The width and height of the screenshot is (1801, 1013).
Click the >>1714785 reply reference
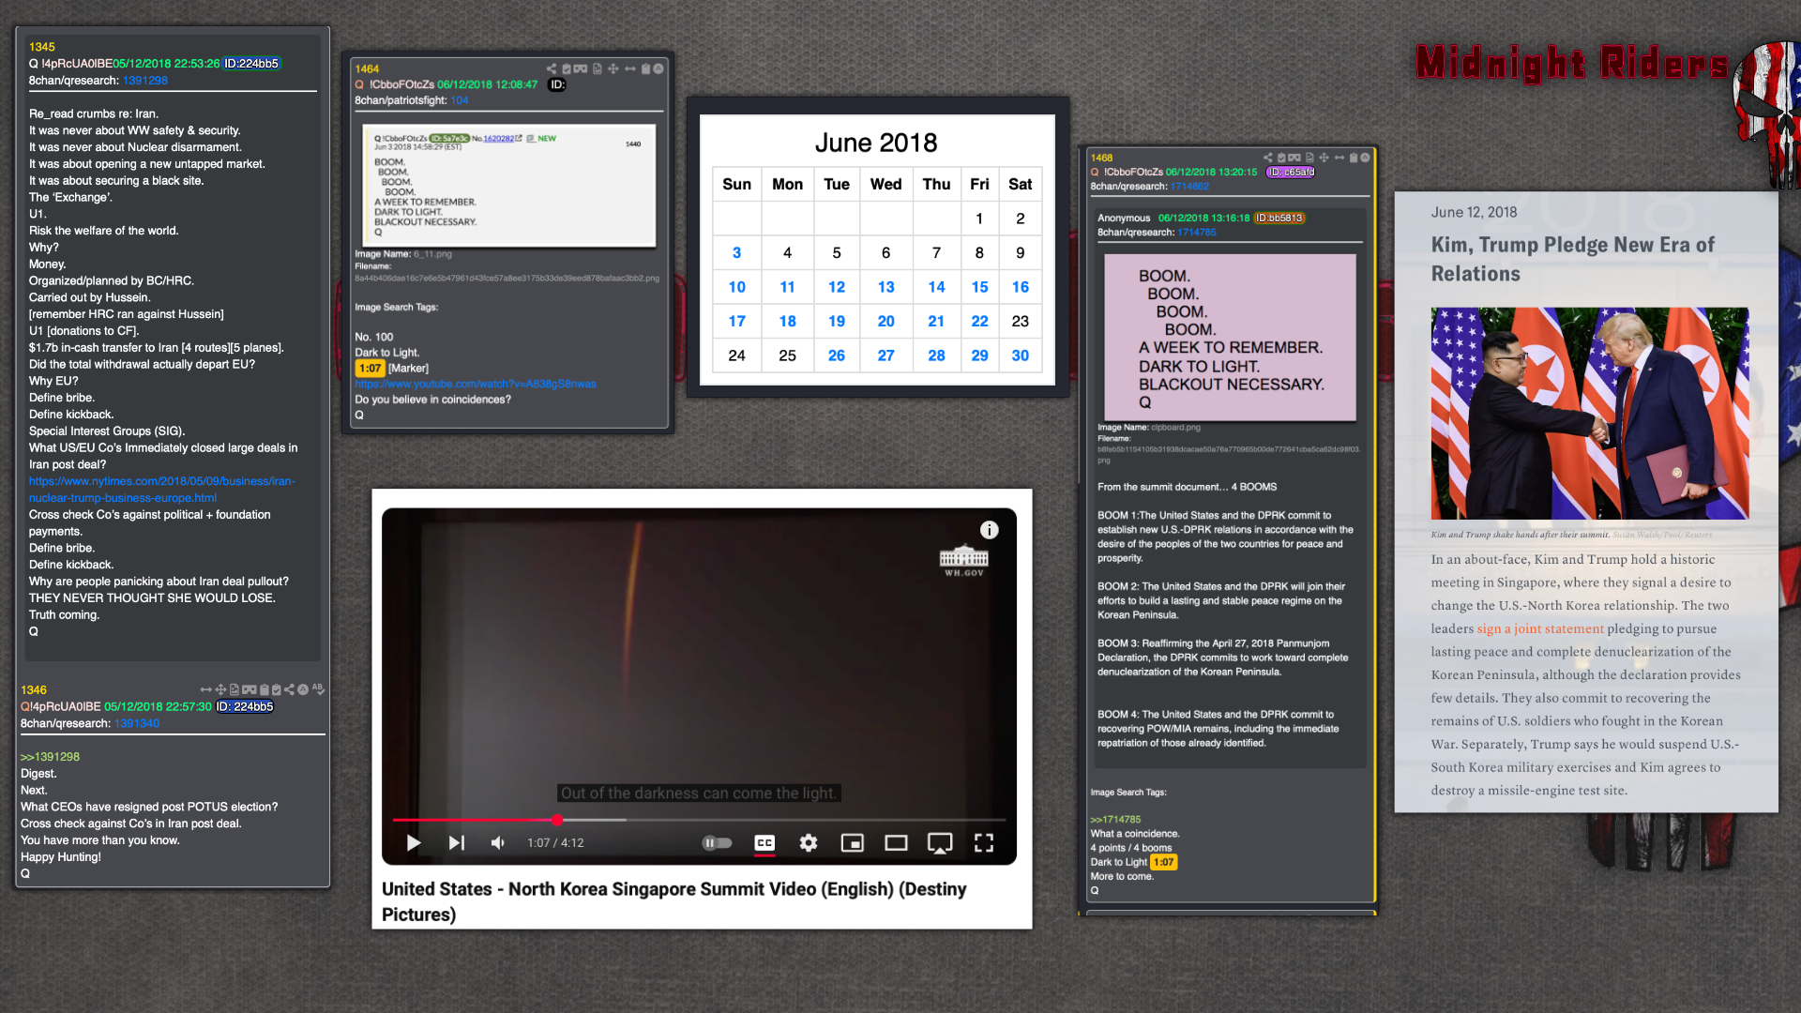[x=1115, y=819]
